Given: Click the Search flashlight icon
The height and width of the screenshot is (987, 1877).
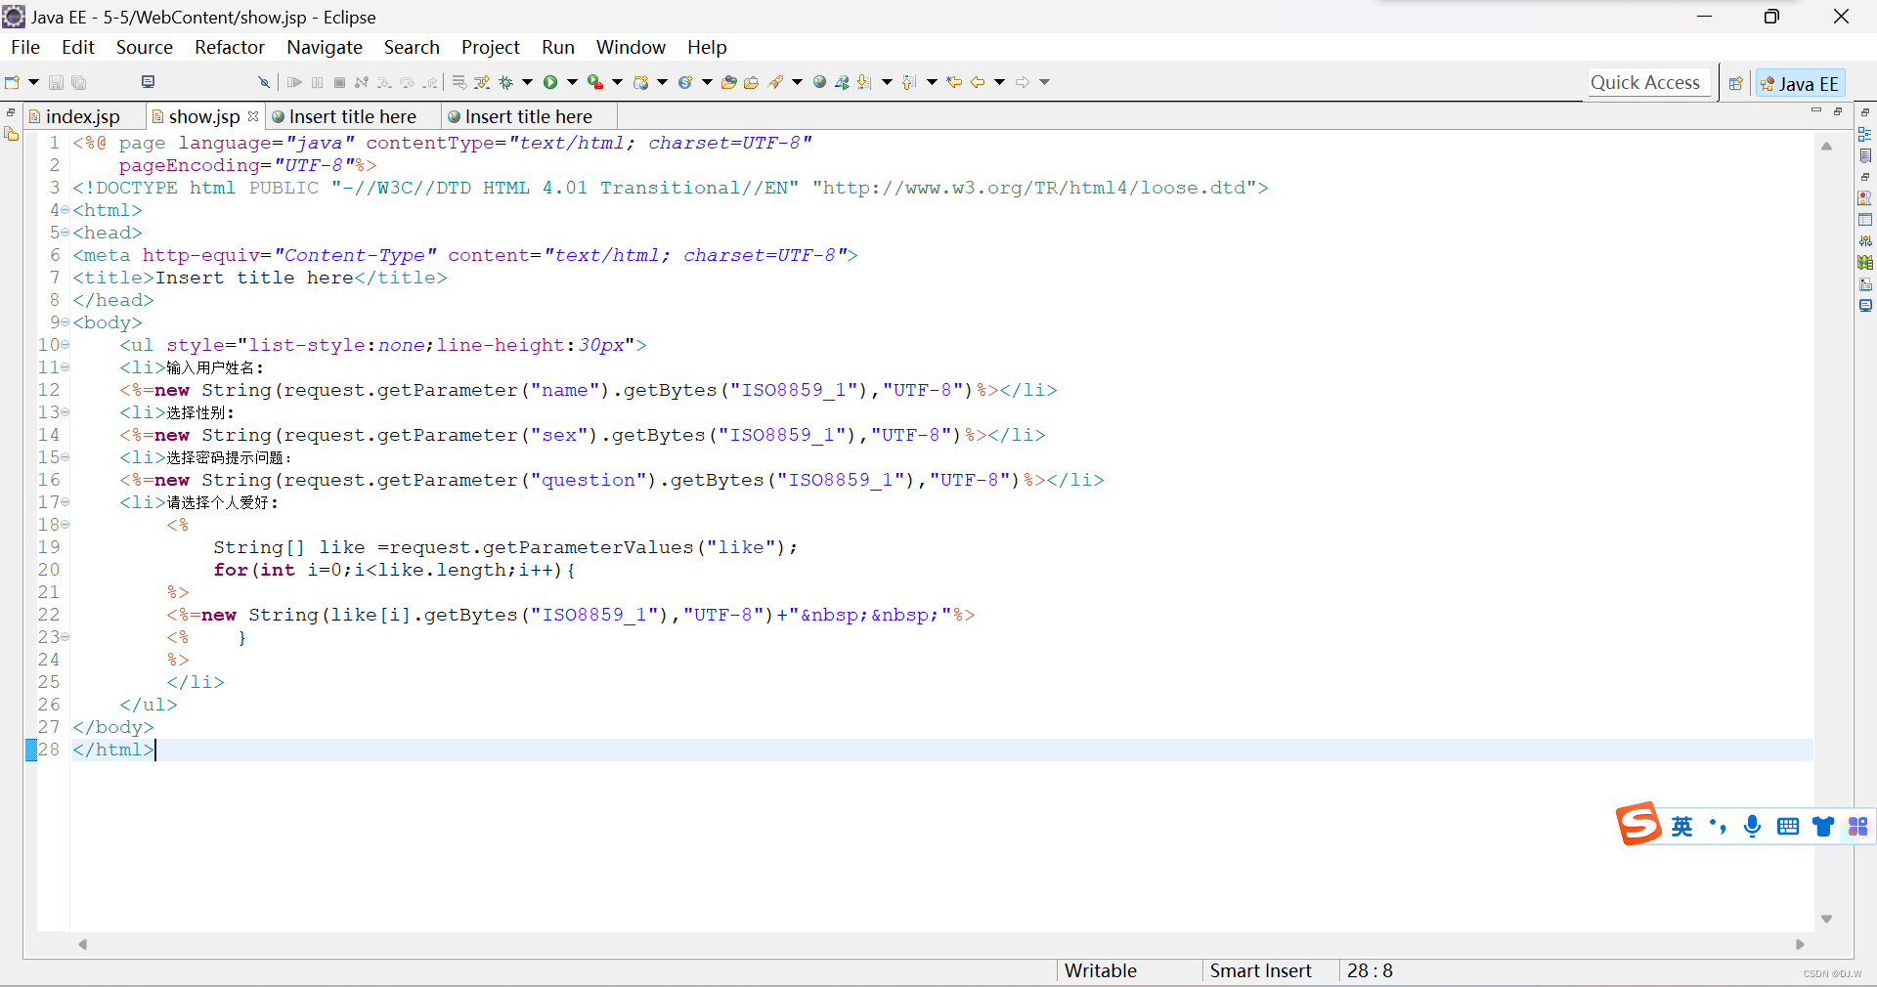Looking at the screenshot, I should [x=776, y=82].
